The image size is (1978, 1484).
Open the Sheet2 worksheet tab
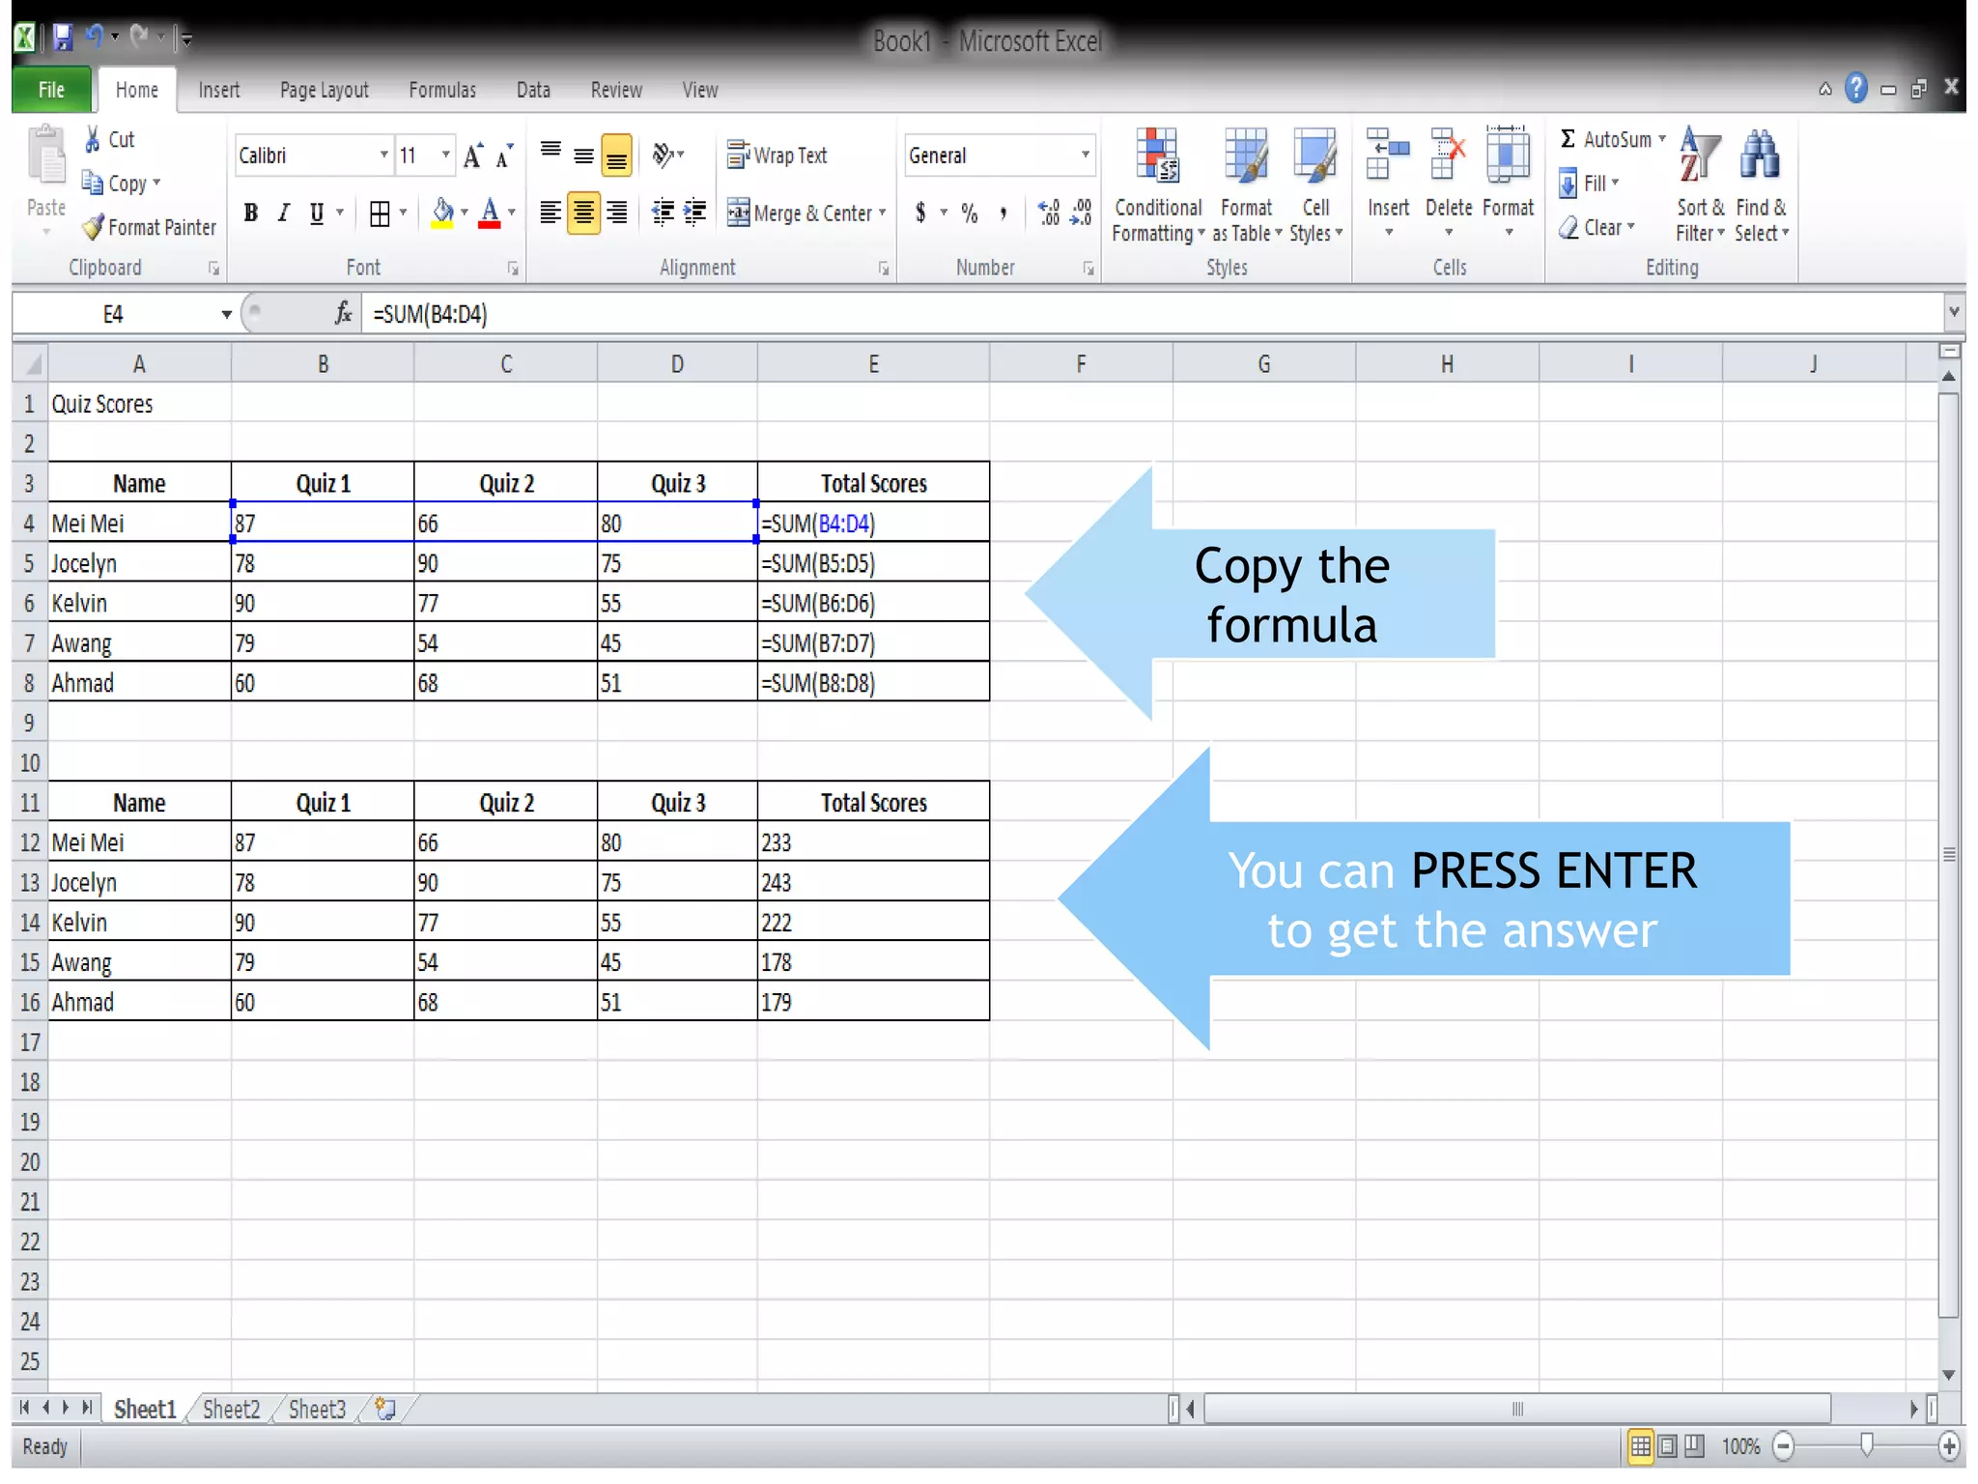pos(231,1410)
